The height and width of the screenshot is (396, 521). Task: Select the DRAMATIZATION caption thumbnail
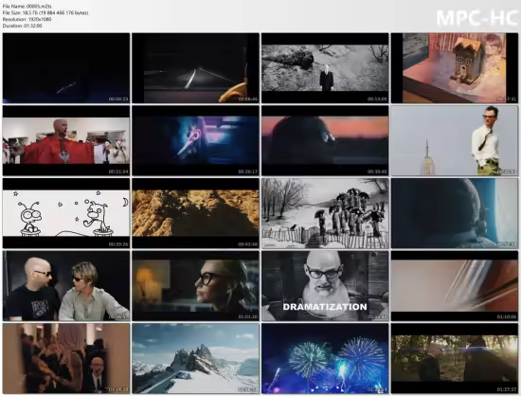[x=325, y=286]
